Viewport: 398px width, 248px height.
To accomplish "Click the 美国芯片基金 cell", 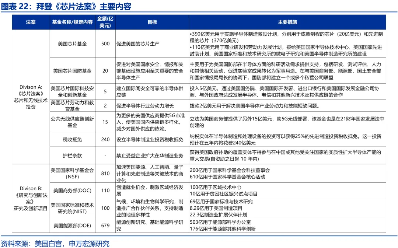I will [72, 43].
